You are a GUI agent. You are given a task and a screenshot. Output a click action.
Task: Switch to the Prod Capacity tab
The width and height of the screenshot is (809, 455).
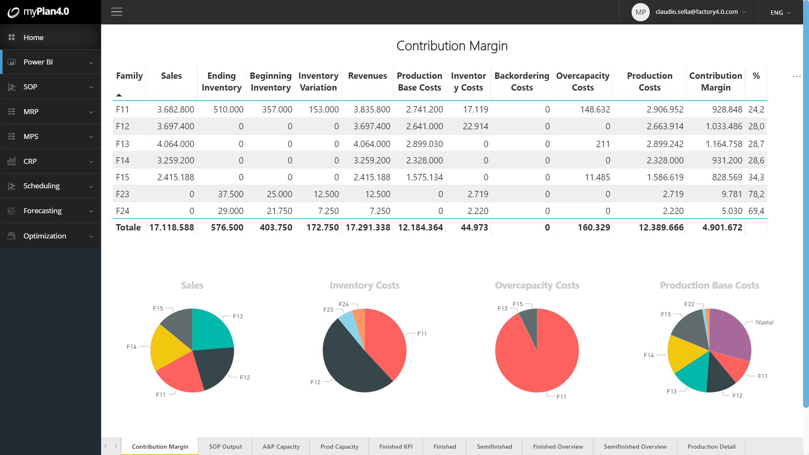(339, 447)
